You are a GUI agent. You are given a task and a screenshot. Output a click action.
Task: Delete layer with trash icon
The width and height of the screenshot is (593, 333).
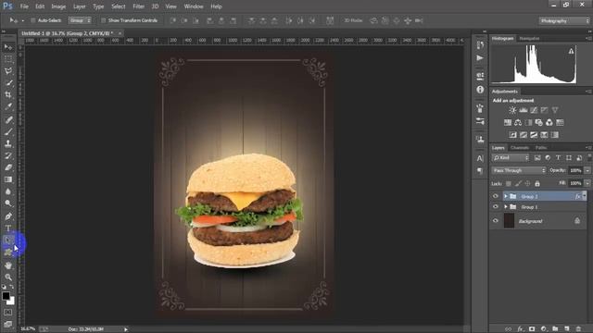pos(578,329)
